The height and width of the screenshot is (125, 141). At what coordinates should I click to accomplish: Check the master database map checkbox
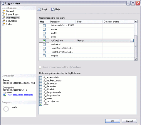(44, 29)
